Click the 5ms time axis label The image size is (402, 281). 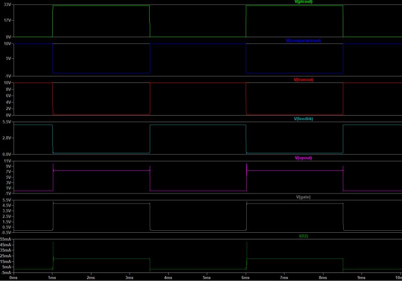207,277
